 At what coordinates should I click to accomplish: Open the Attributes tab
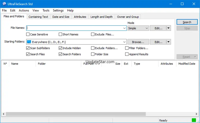[80, 17]
